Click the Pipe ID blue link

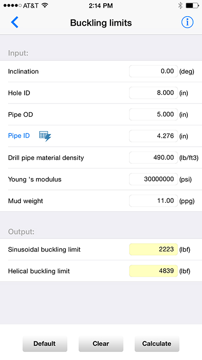pyautogui.click(x=19, y=136)
